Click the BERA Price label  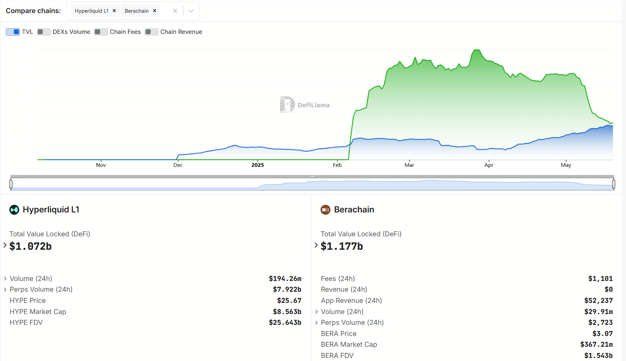(339, 334)
